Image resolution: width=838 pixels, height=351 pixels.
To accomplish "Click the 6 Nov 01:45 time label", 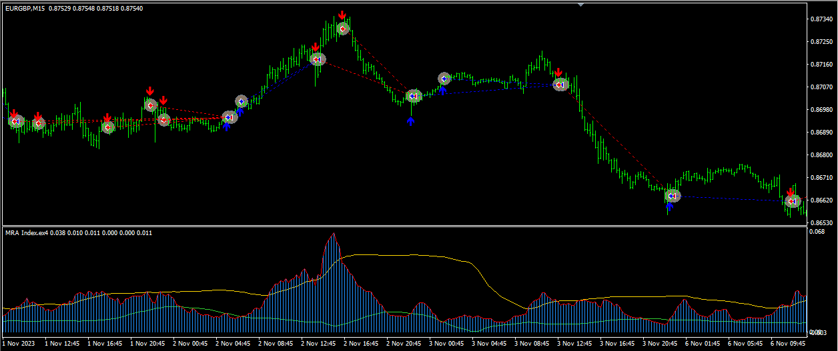I will click(703, 344).
